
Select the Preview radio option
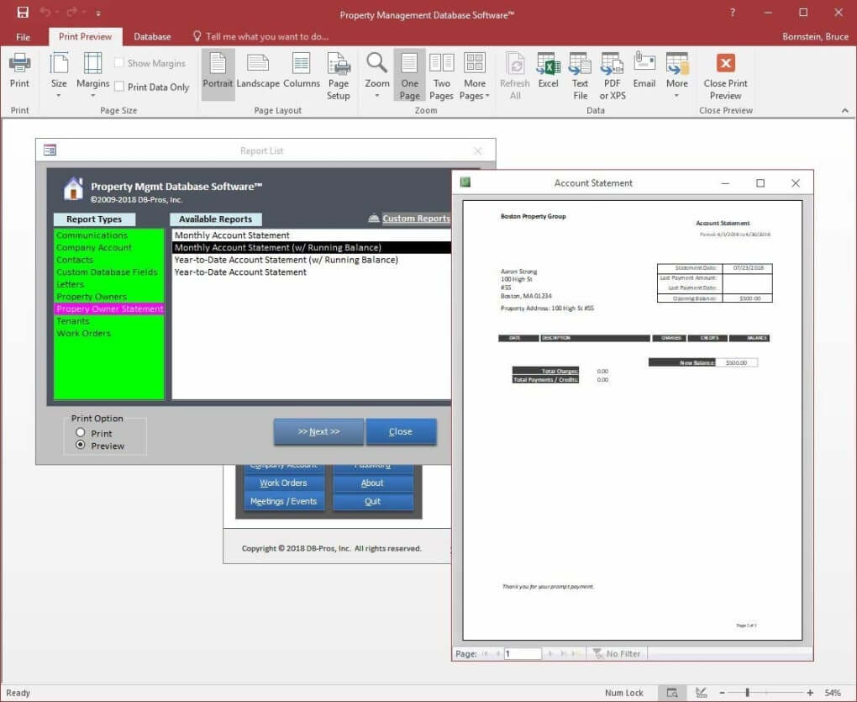[81, 446]
